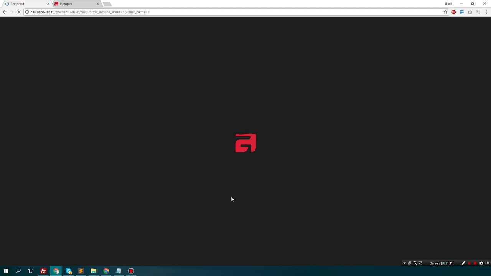The height and width of the screenshot is (276, 491).
Task: Stop loading the page
Action: point(19,12)
